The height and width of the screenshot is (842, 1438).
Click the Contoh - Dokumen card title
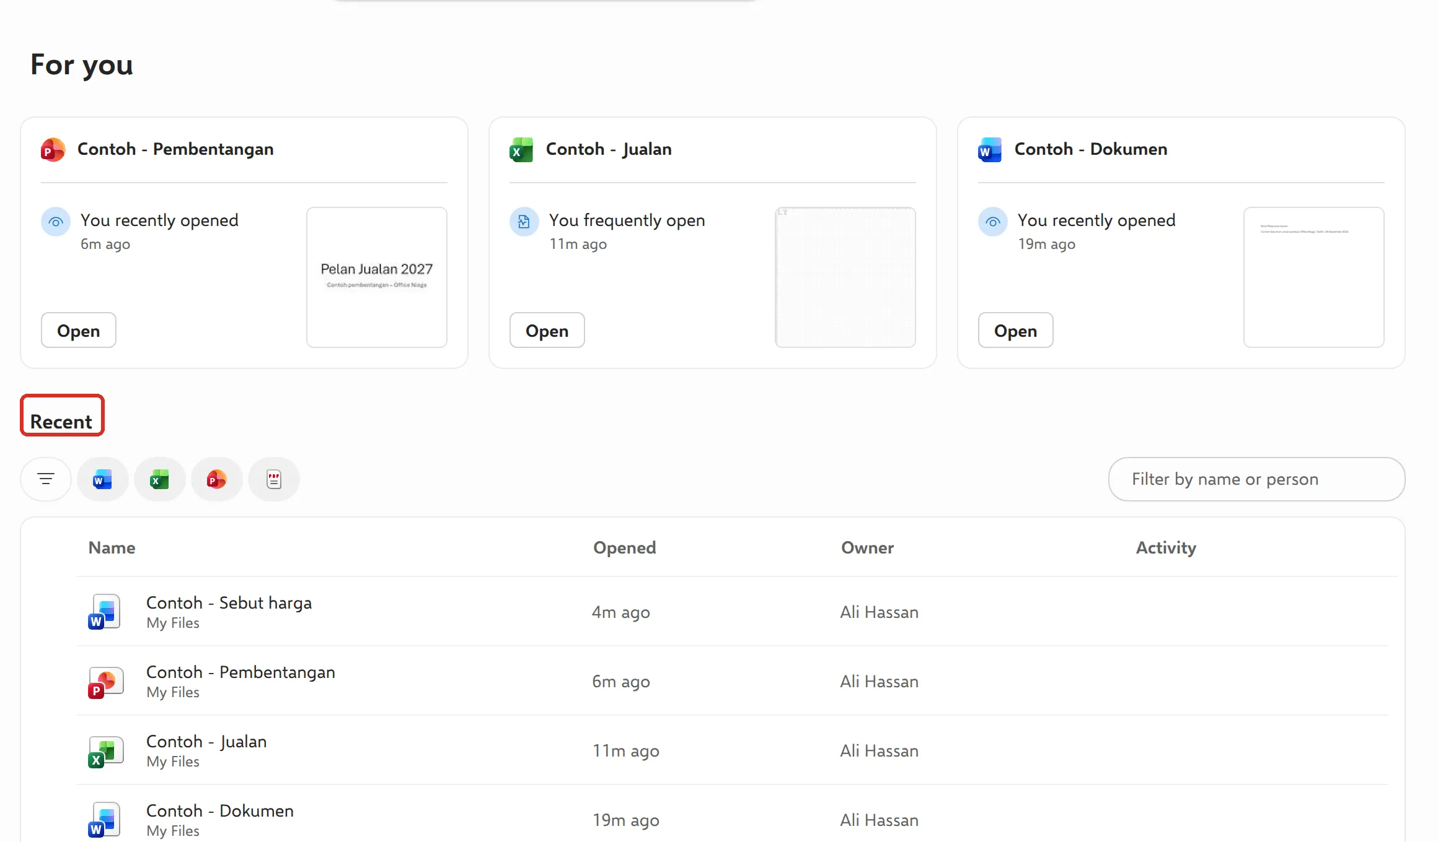[1091, 149]
